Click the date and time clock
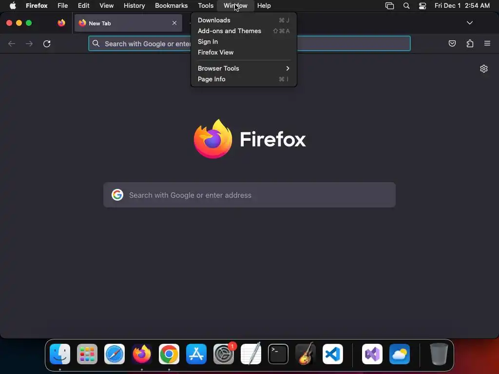Image resolution: width=499 pixels, height=374 pixels. click(462, 5)
